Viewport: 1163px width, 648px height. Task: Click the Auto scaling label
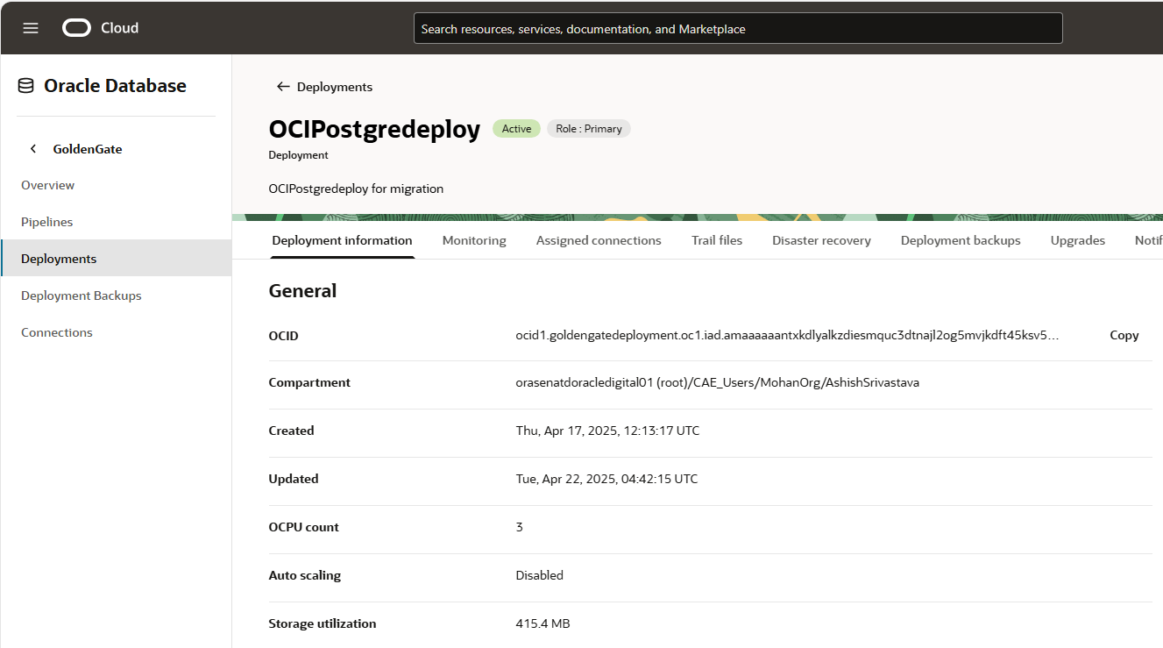(305, 575)
